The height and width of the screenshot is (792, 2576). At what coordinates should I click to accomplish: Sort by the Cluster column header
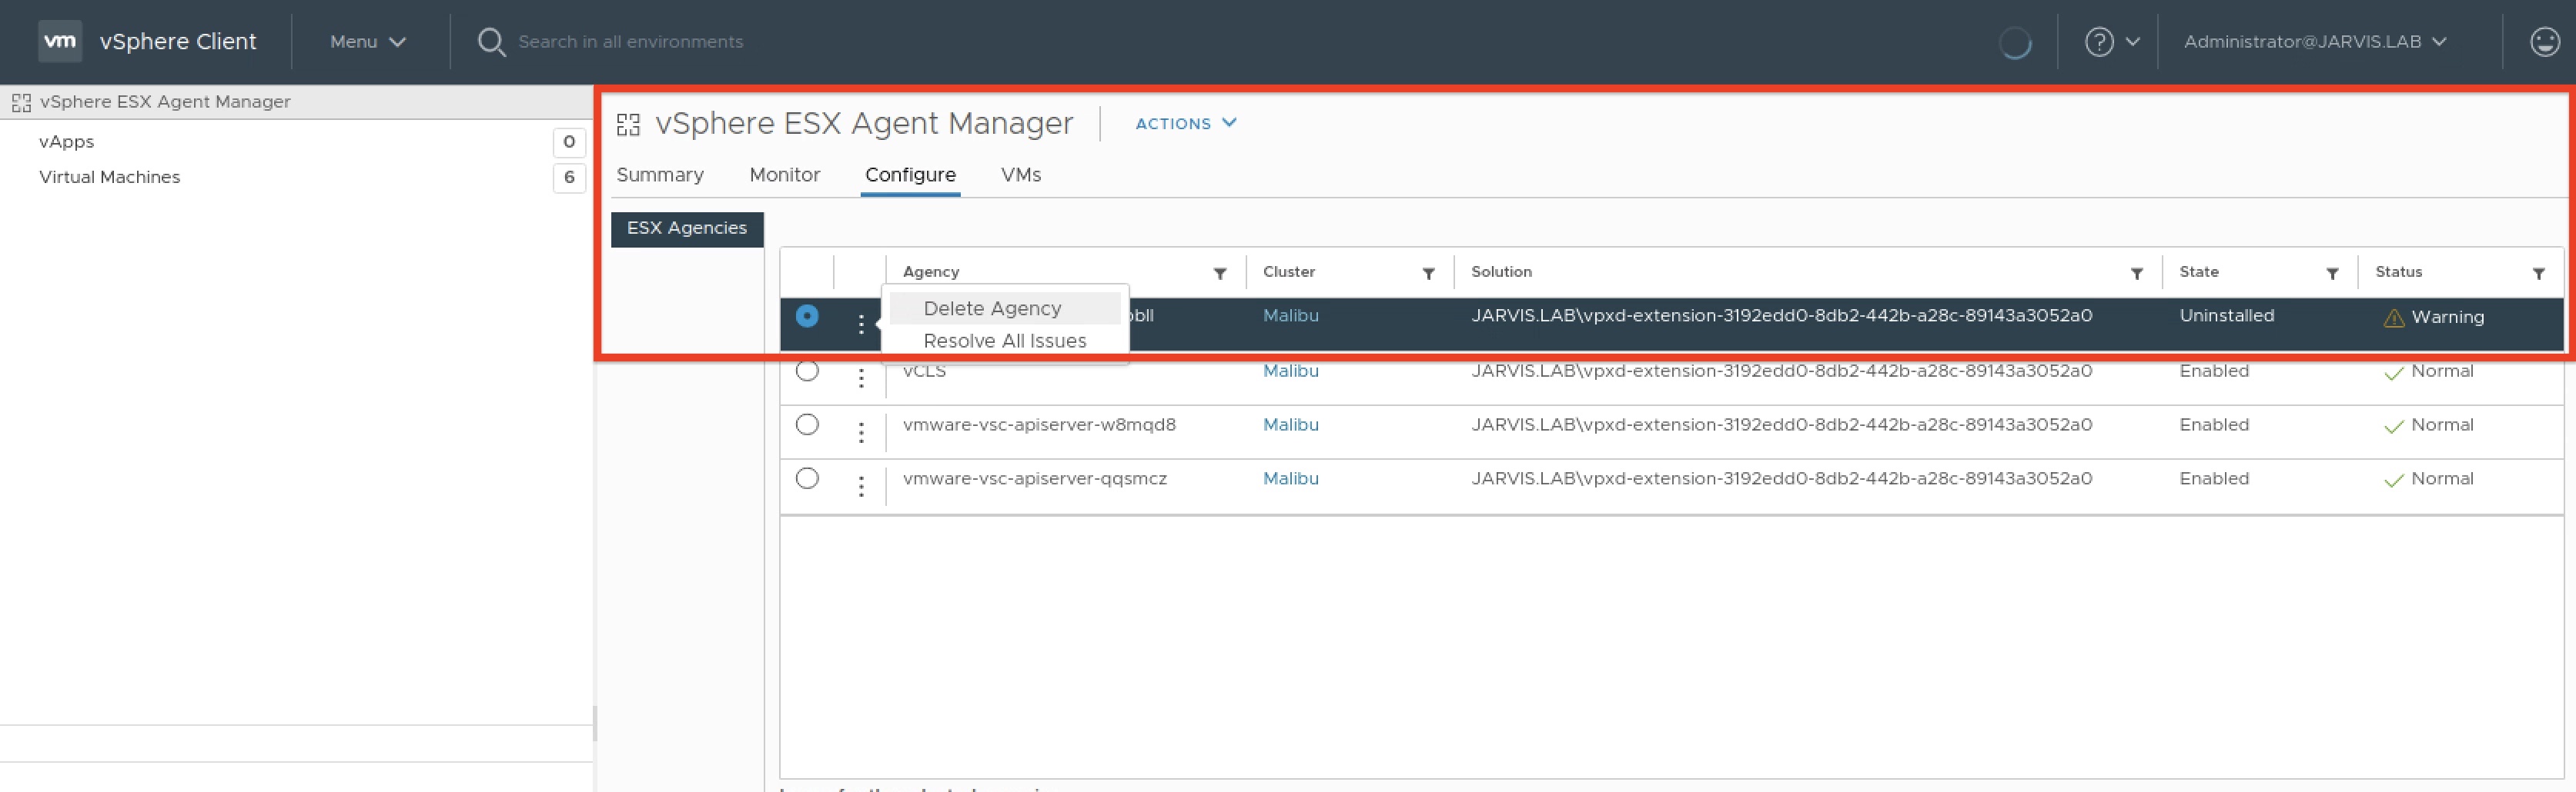(1288, 271)
